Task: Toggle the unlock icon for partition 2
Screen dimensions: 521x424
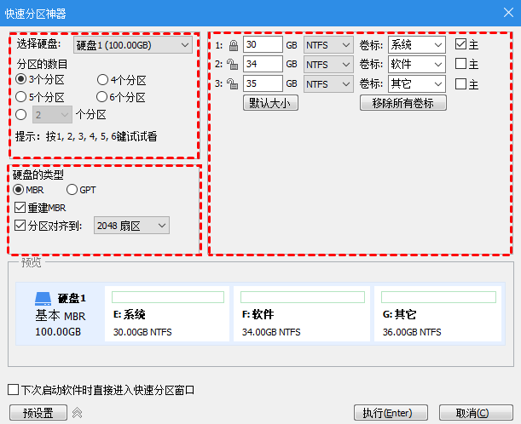Action: click(232, 65)
